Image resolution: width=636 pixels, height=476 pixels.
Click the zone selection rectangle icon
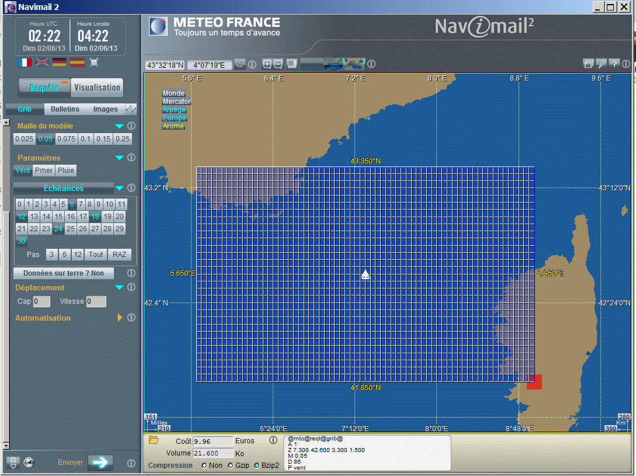coord(291,64)
